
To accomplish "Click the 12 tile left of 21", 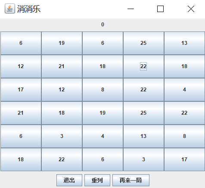I will pos(21,66).
